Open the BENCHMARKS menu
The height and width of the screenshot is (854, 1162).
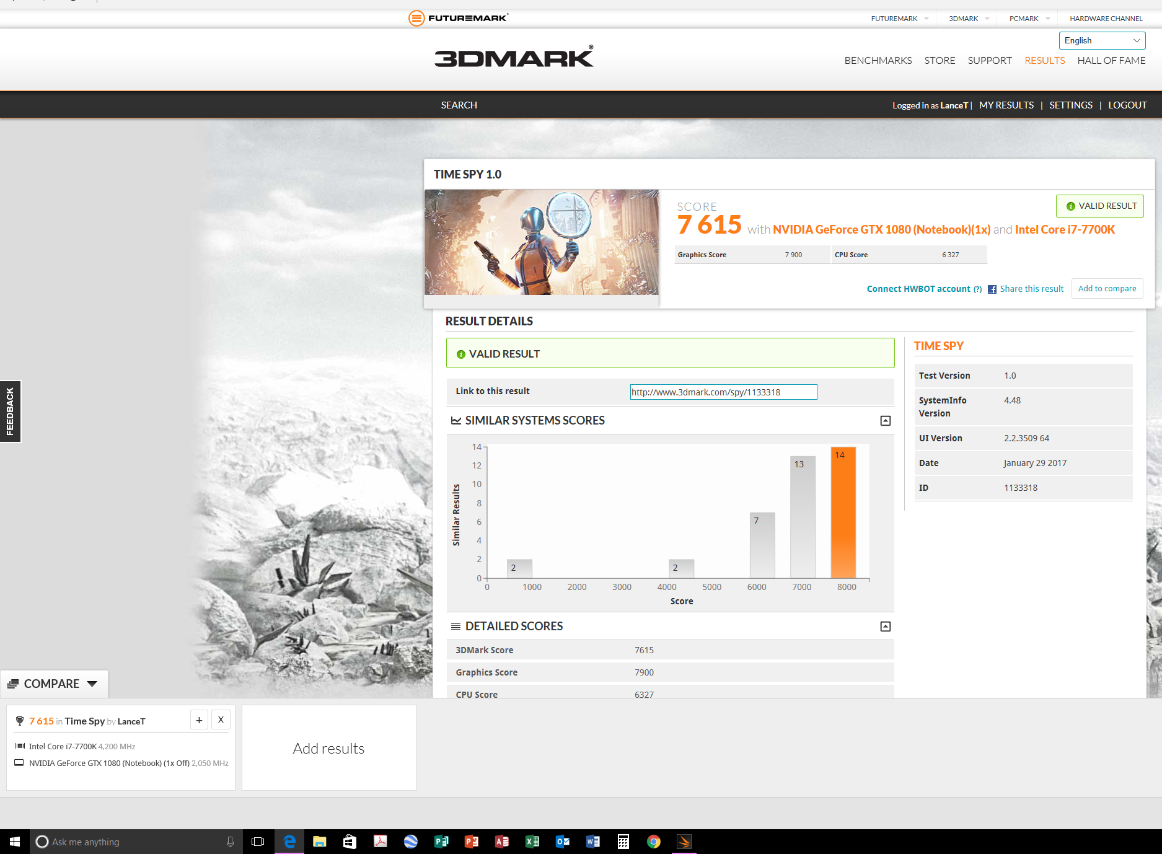pyautogui.click(x=878, y=61)
